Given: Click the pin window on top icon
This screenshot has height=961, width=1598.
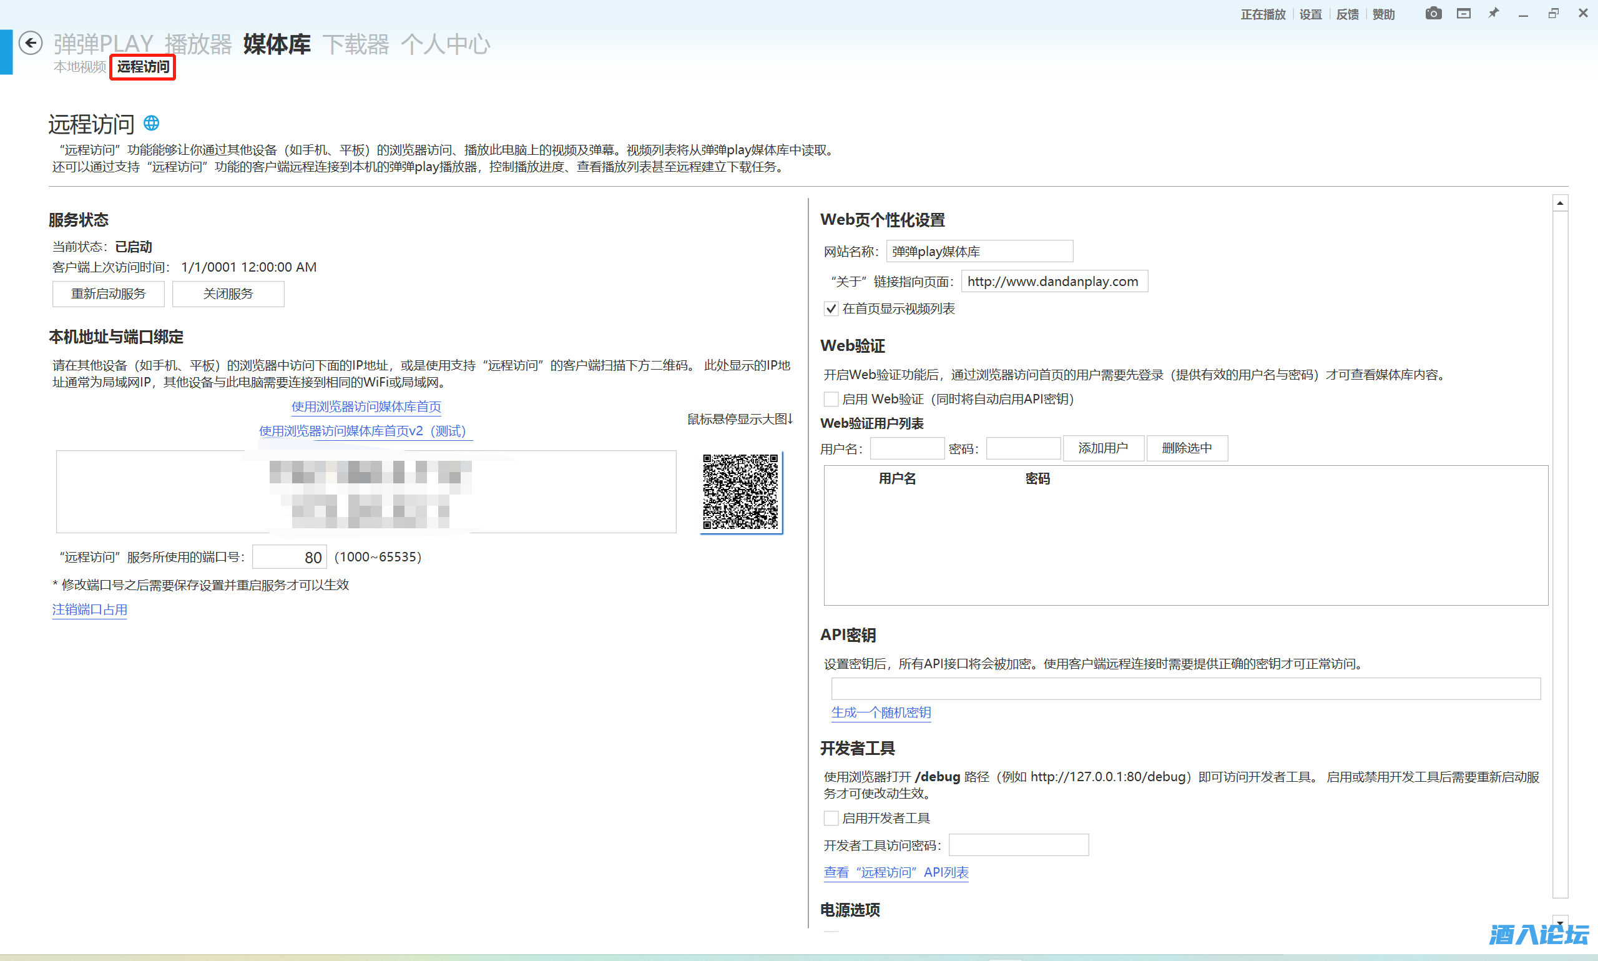Looking at the screenshot, I should (1493, 14).
